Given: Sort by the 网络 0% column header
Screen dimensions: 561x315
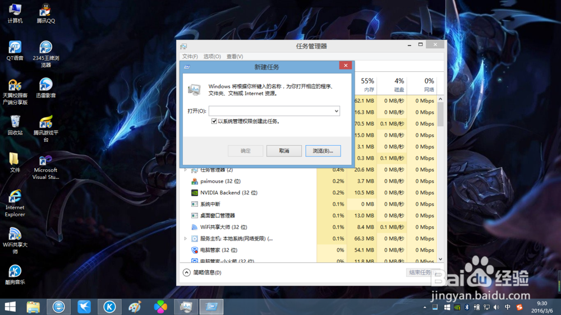Looking at the screenshot, I should 422,85.
